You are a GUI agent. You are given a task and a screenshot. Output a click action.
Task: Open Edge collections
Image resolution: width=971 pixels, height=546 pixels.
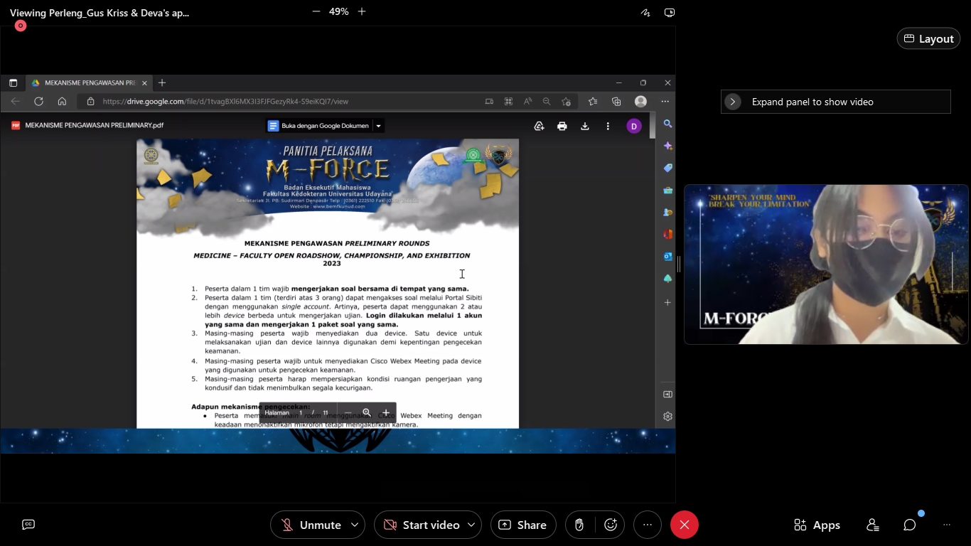pos(616,102)
